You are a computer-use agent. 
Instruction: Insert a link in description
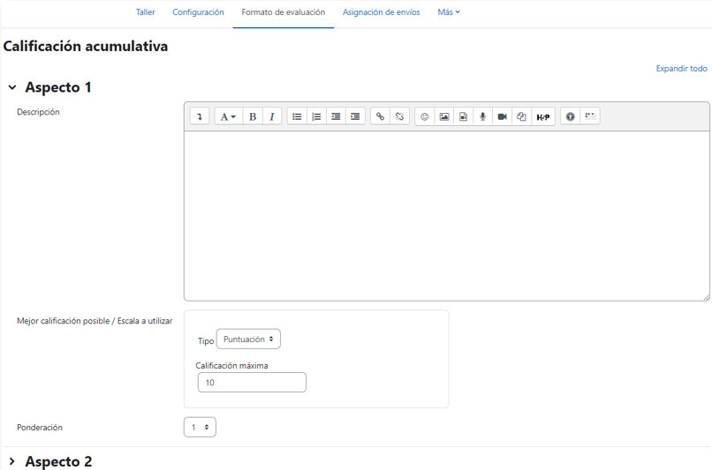pyautogui.click(x=380, y=116)
